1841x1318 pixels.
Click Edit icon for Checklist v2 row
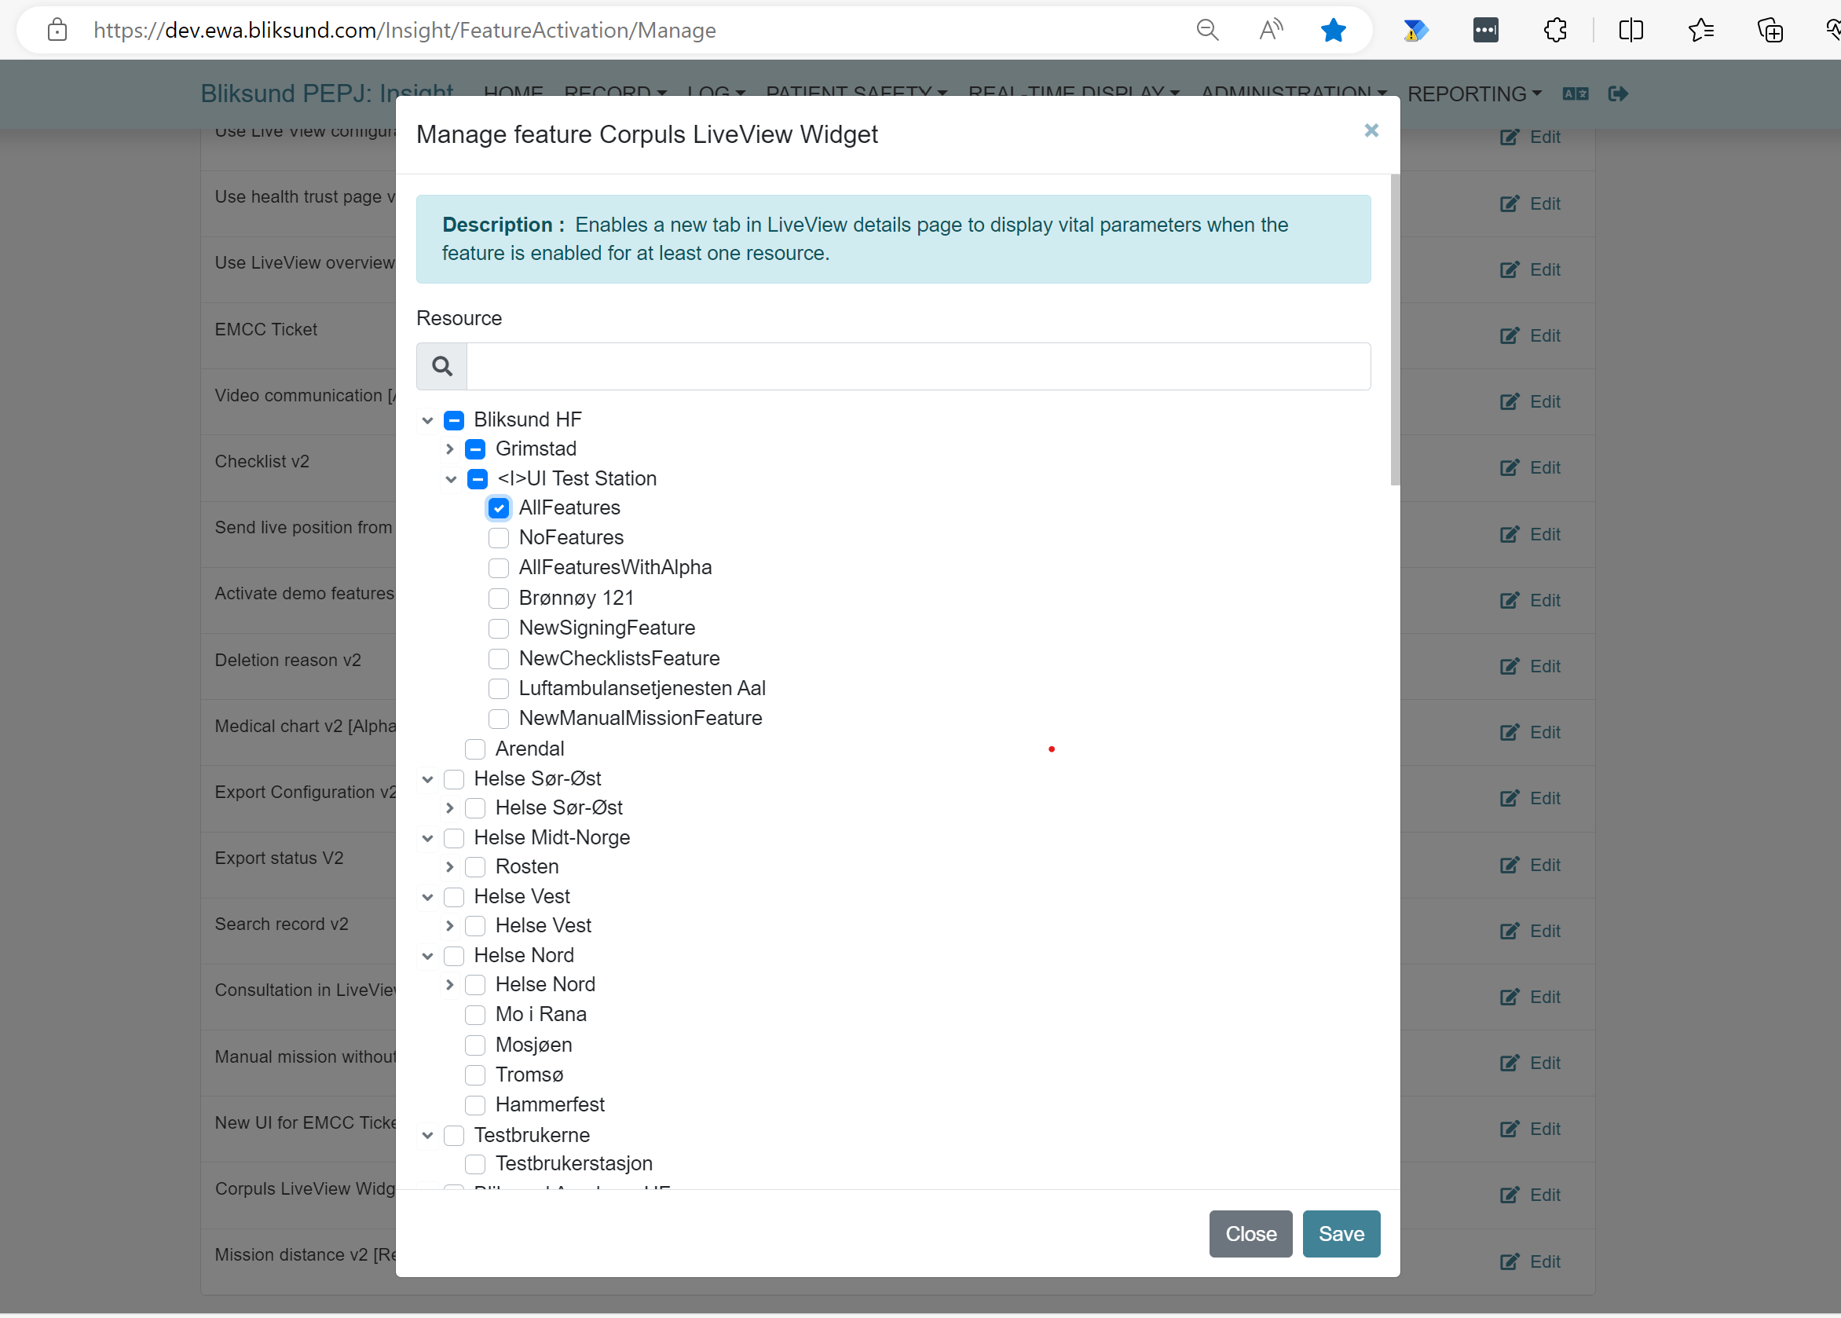[1508, 467]
